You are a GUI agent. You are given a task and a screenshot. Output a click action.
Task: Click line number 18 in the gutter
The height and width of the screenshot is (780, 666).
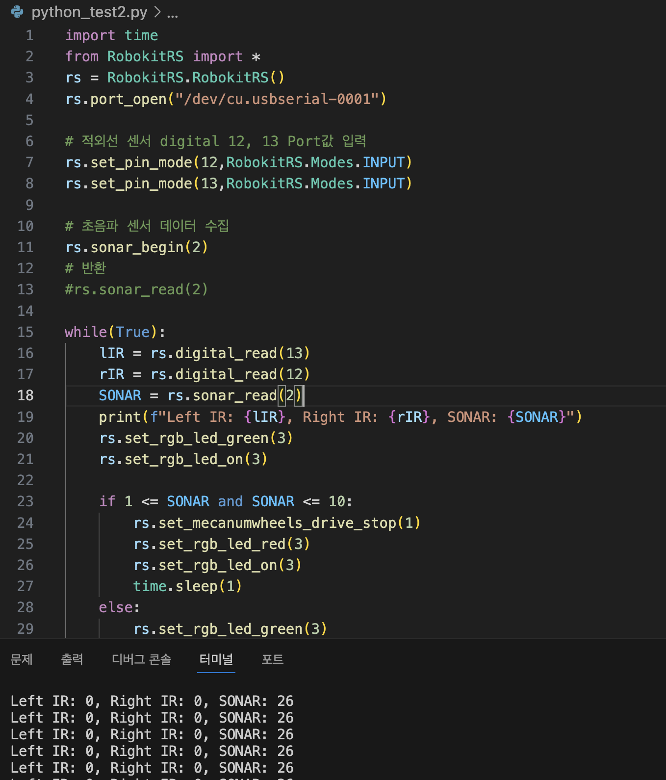[x=26, y=395]
